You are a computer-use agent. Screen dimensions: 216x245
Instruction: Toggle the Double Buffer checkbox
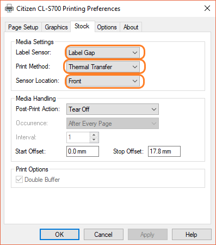tap(19, 180)
